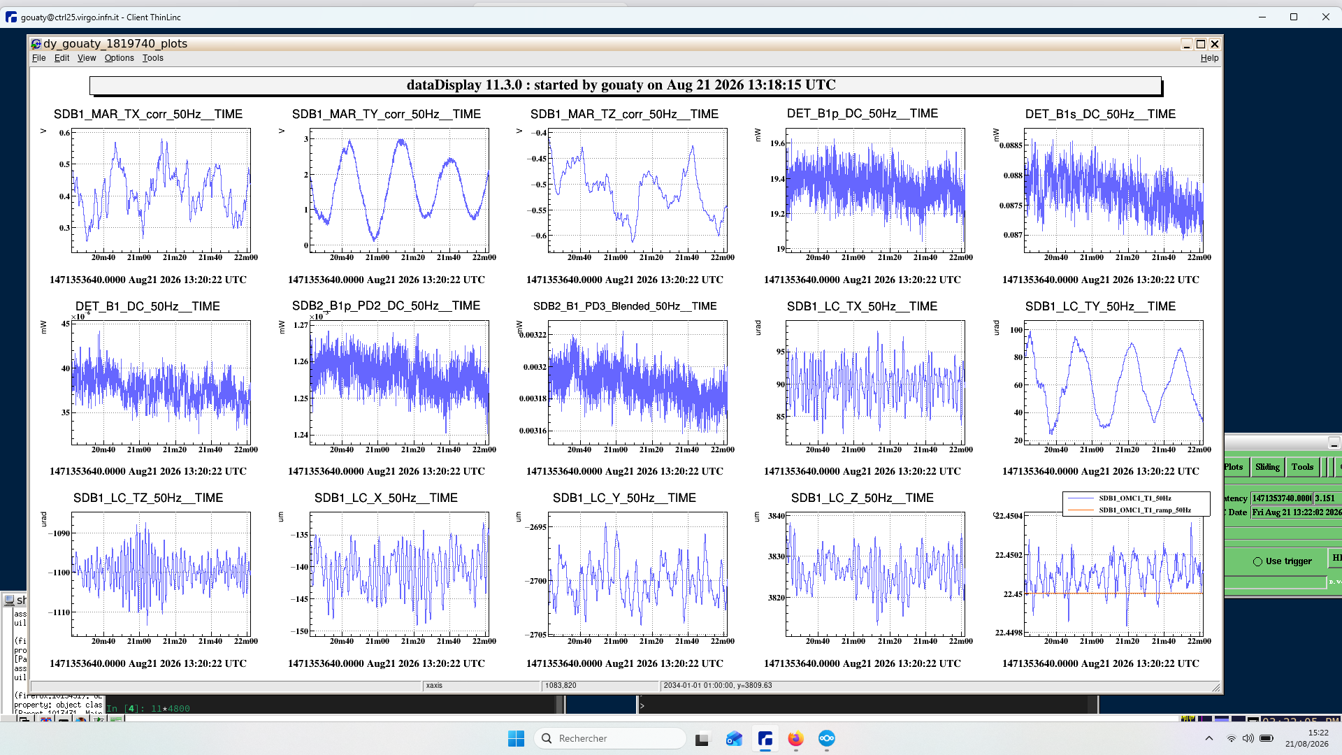The height and width of the screenshot is (755, 1342).
Task: Open Firefox from the taskbar
Action: (795, 738)
